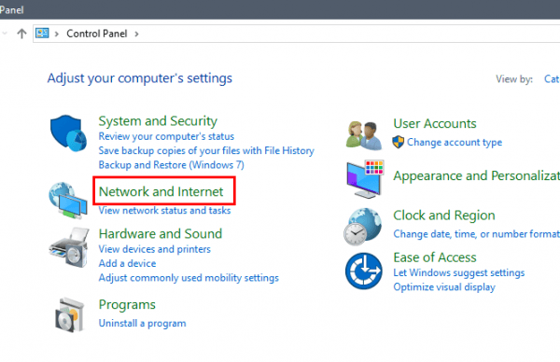The height and width of the screenshot is (362, 560).
Task: Open Network and Internet category
Action: click(x=161, y=191)
